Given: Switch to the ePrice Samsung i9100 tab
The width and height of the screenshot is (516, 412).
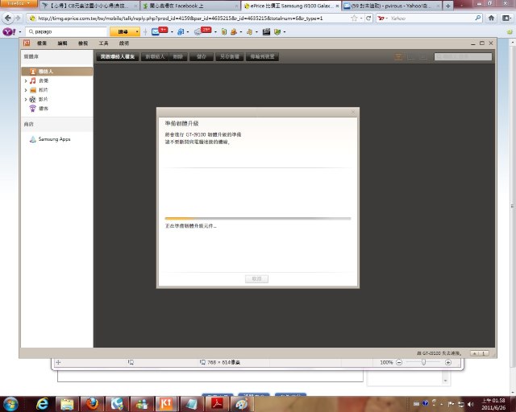Looking at the screenshot, I should 291,6.
